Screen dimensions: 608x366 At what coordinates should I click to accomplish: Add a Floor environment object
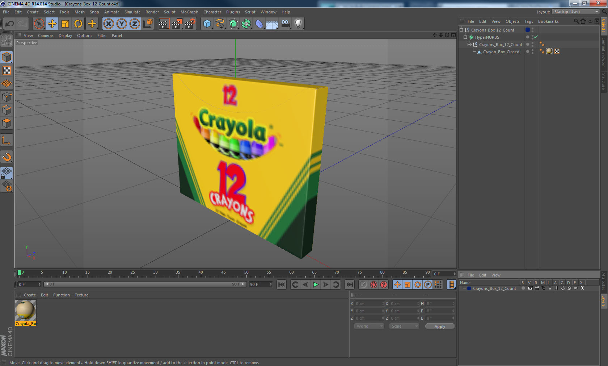click(272, 24)
